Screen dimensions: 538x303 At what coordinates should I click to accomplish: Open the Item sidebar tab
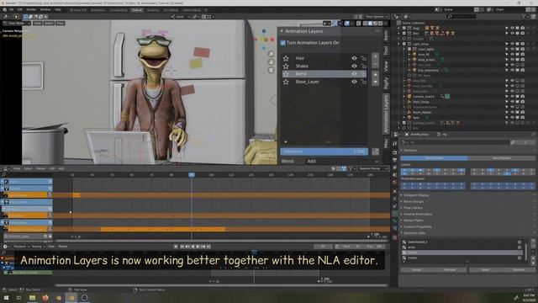point(386,35)
